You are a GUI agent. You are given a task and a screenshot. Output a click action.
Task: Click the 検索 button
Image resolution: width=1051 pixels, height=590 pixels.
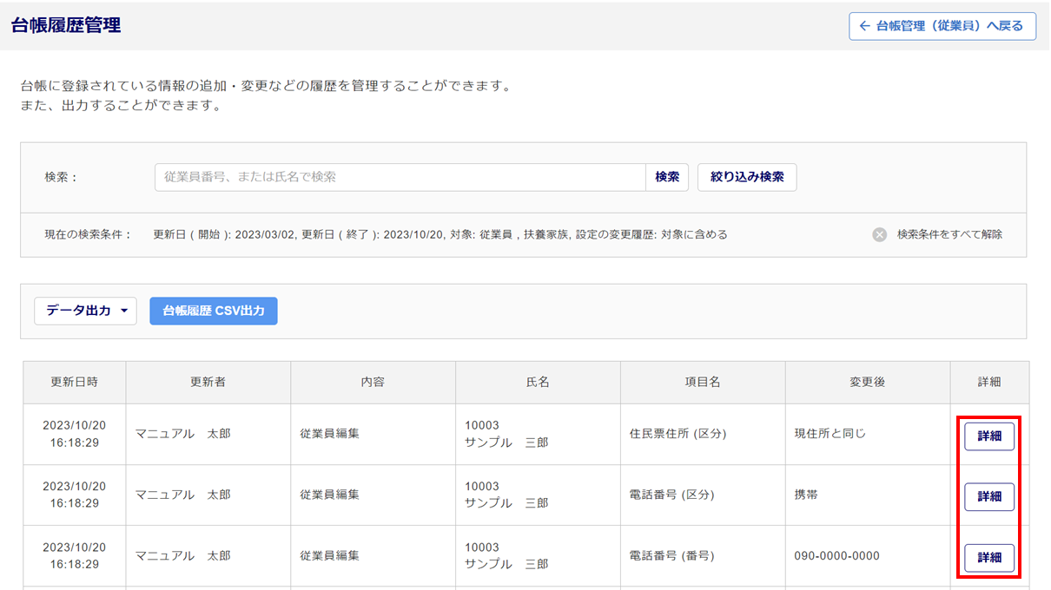click(667, 177)
